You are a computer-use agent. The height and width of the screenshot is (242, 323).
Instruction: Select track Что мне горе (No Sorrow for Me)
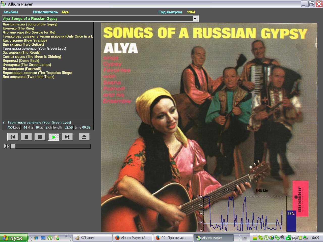tap(29, 32)
